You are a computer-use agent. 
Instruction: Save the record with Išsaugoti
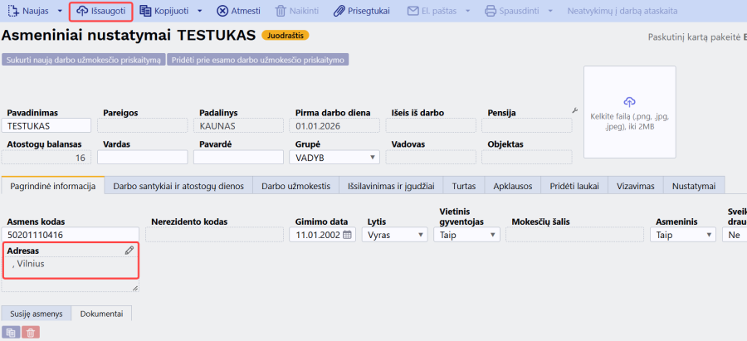[x=100, y=11]
